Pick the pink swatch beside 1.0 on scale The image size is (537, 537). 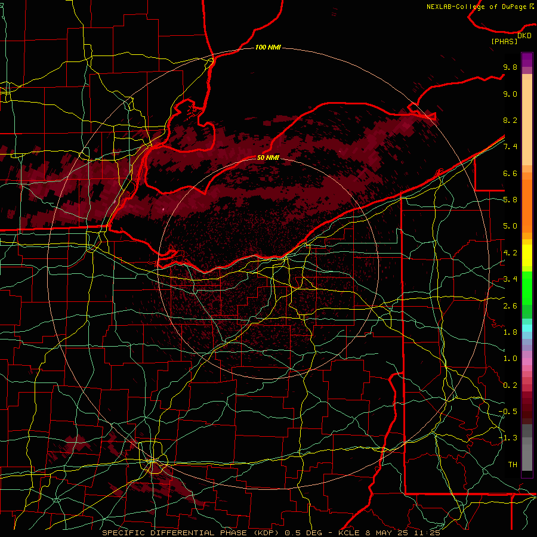pyautogui.click(x=527, y=362)
